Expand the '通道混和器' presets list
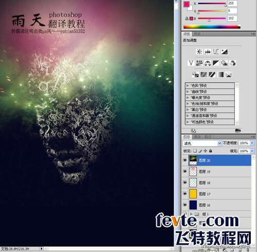Viewport: 257px width, 252px height. click(188, 116)
